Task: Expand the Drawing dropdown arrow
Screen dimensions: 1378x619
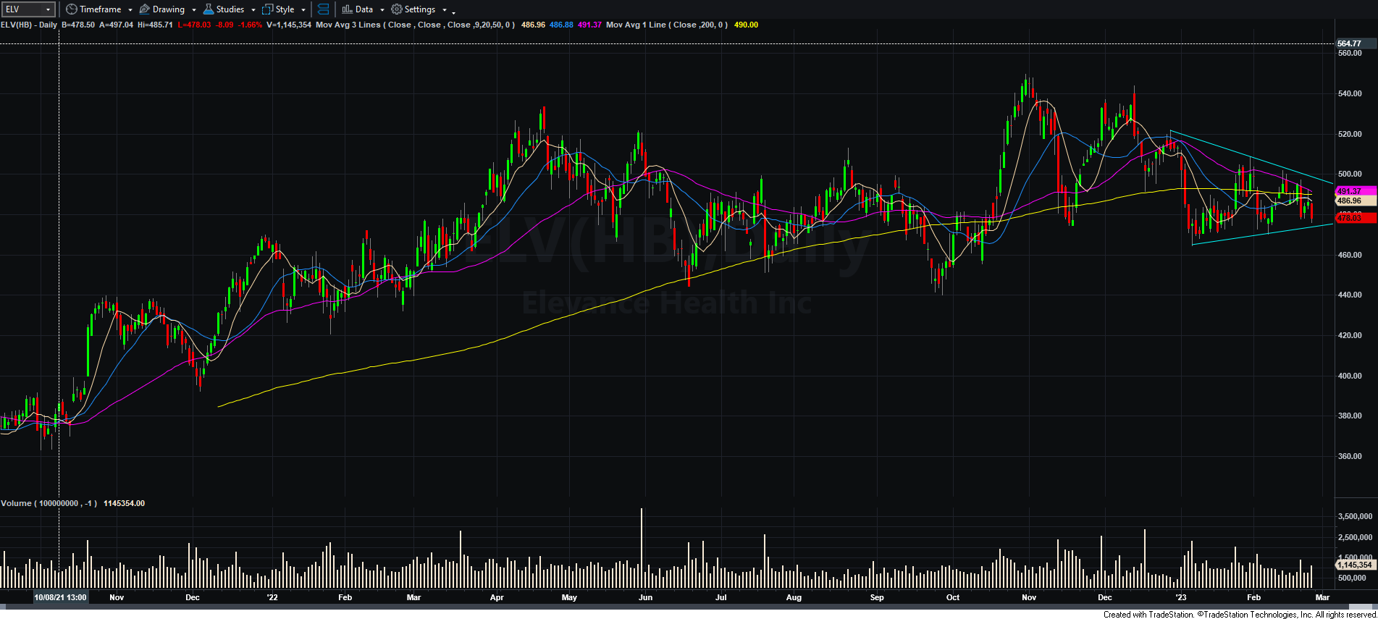Action: pyautogui.click(x=194, y=10)
